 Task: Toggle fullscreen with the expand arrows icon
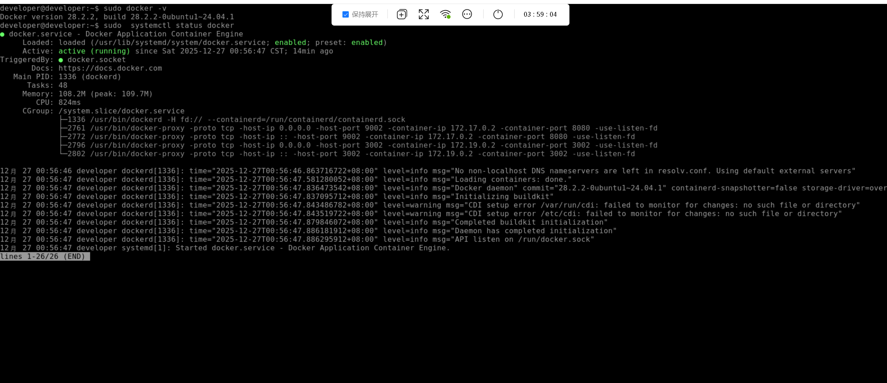tap(424, 14)
